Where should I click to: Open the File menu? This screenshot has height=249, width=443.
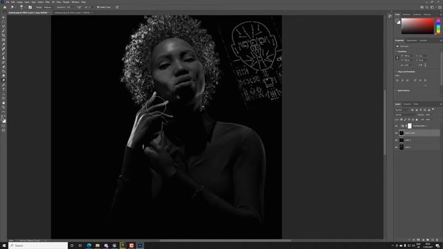click(x=8, y=2)
